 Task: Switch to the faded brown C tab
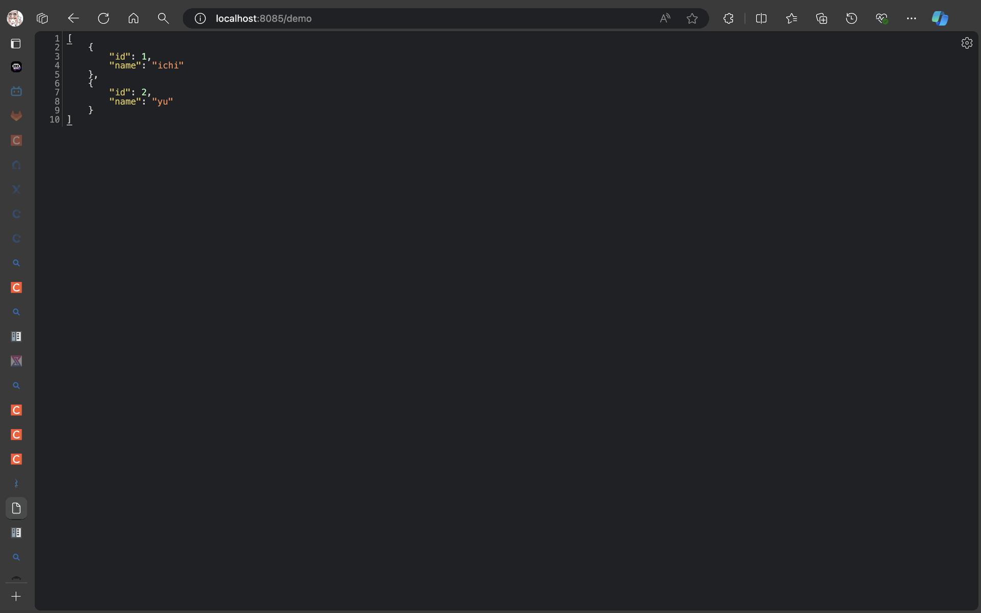pos(16,140)
